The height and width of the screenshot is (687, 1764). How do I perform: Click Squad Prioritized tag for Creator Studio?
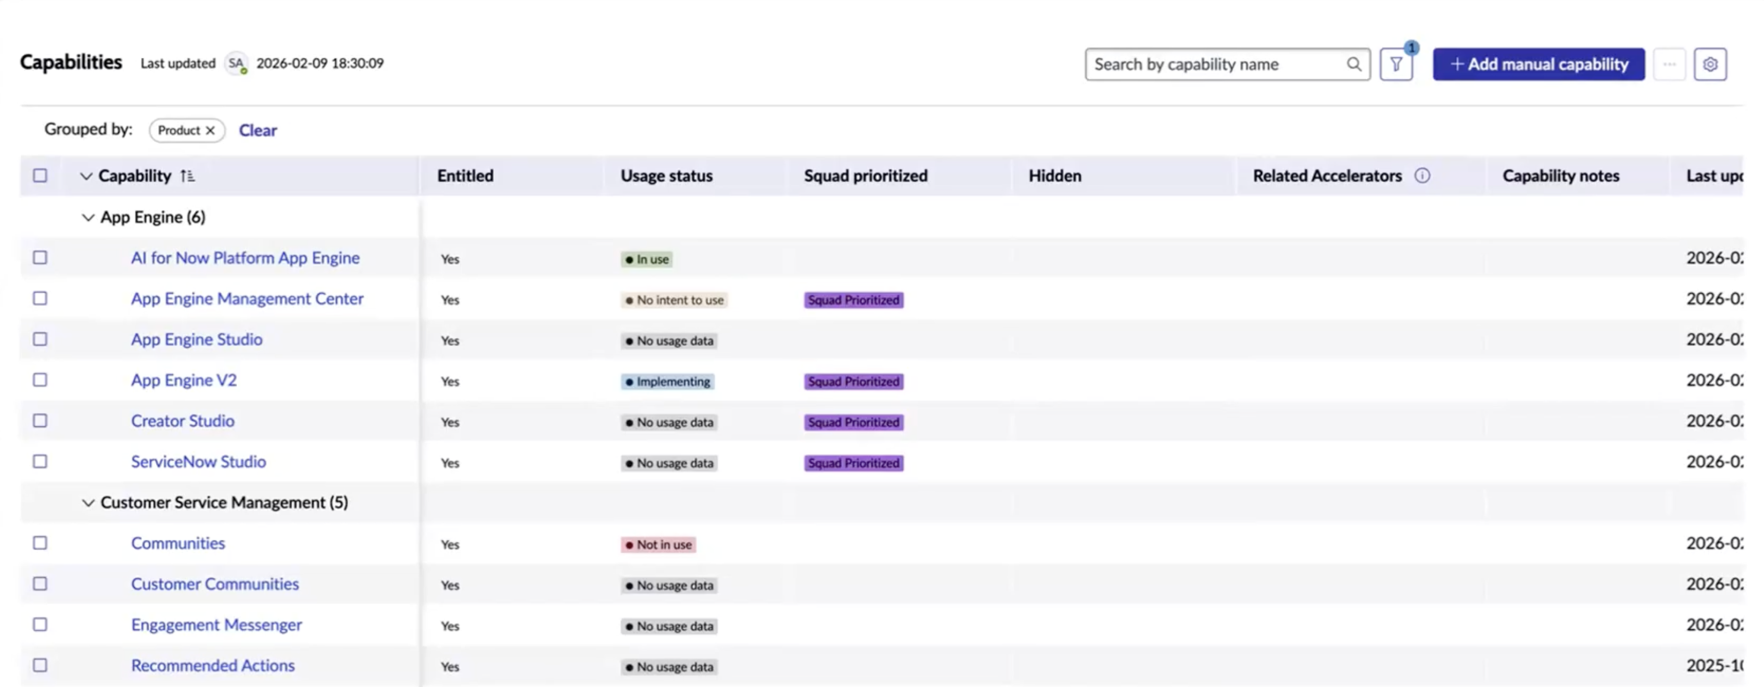[853, 422]
